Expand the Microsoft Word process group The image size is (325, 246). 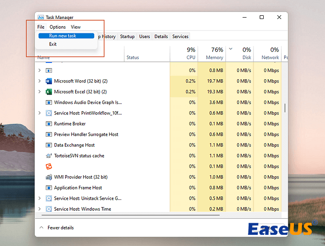pos(39,81)
